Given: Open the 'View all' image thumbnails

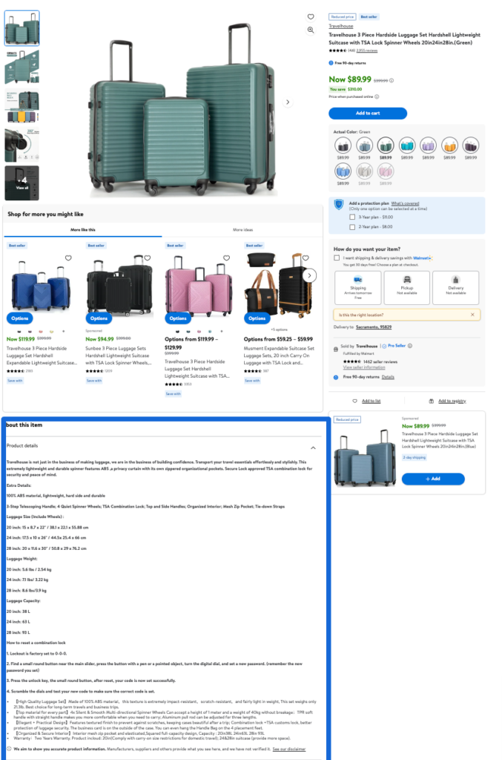Looking at the screenshot, I should pos(22,183).
